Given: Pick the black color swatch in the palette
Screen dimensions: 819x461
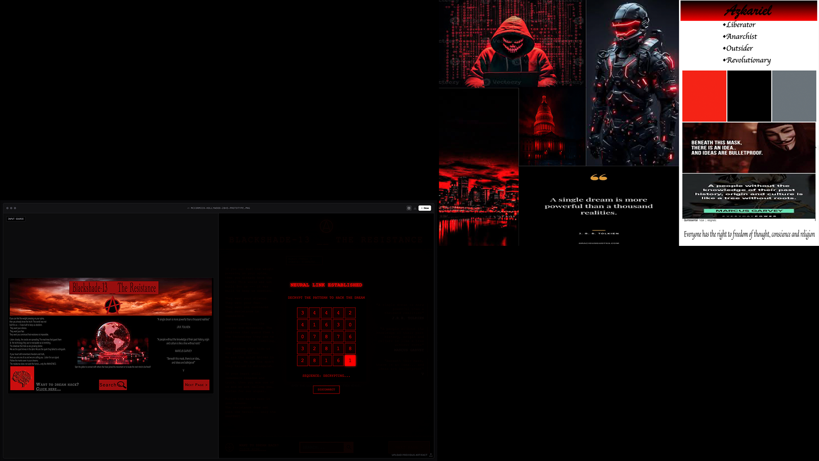Looking at the screenshot, I should [749, 96].
